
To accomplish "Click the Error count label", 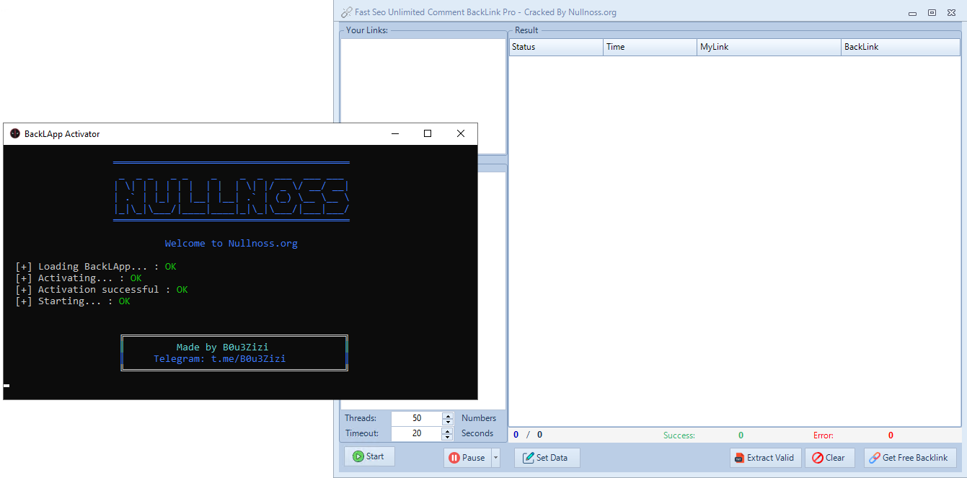I will pos(824,435).
